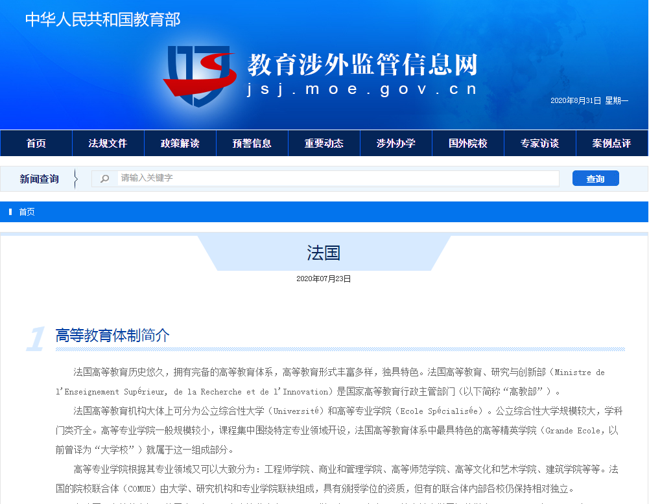Click the search keyword input field
Image resolution: width=649 pixels, height=504 pixels.
pos(324,178)
